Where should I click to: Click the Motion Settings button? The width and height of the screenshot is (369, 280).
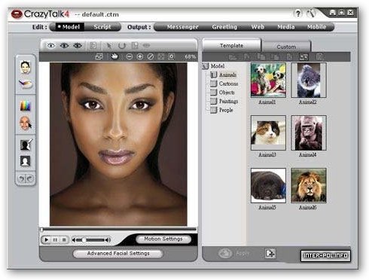pyautogui.click(x=163, y=239)
